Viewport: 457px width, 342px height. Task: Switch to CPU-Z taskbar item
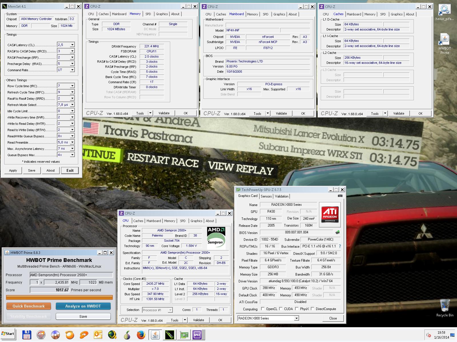[x=197, y=335]
